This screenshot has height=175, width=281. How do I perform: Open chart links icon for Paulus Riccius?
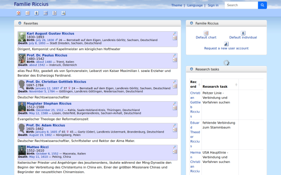[175, 60]
